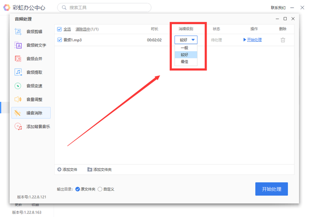Viewport: 309px width, 217px height.
Task: Uncheck the 音频1.mp3 row checkbox
Action: click(59, 40)
